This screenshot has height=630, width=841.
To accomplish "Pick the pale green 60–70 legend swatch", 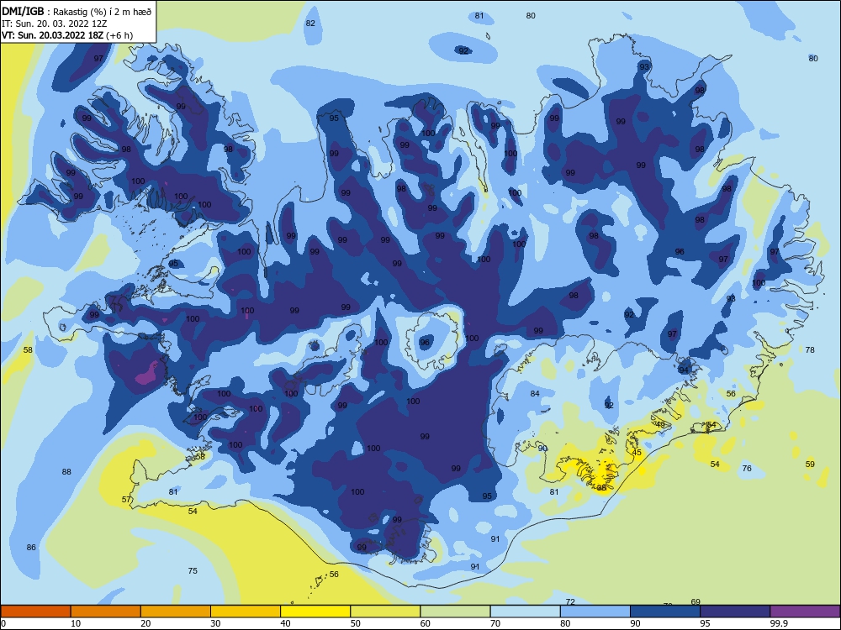I will pos(455,612).
